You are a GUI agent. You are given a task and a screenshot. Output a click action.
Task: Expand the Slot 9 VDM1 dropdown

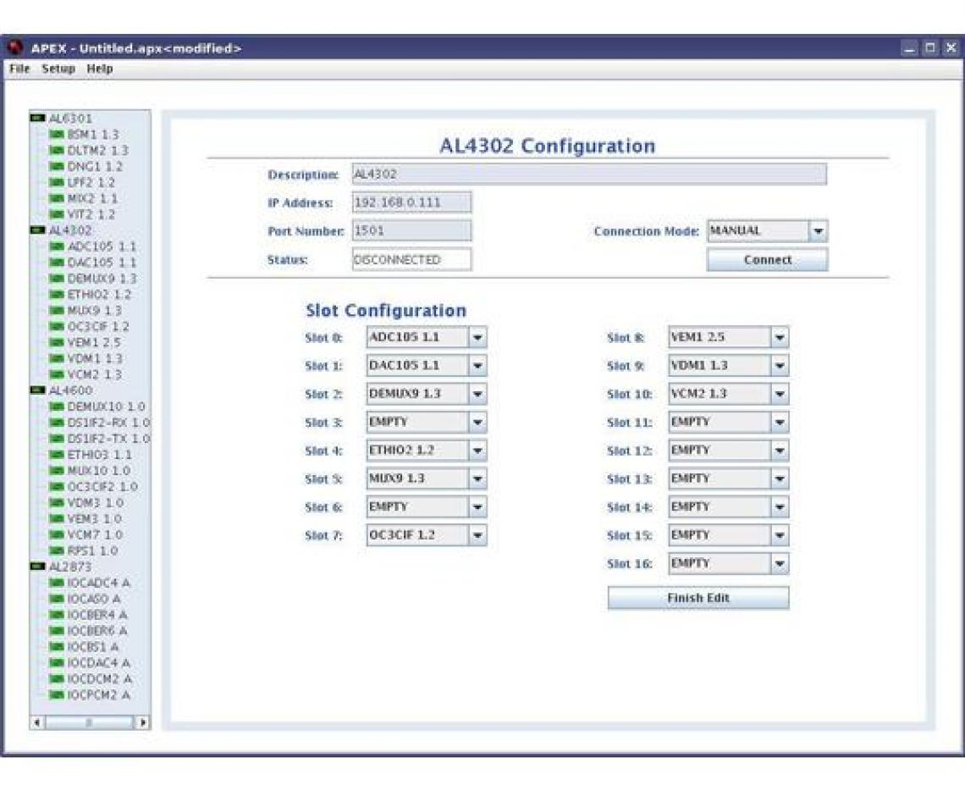tap(778, 366)
